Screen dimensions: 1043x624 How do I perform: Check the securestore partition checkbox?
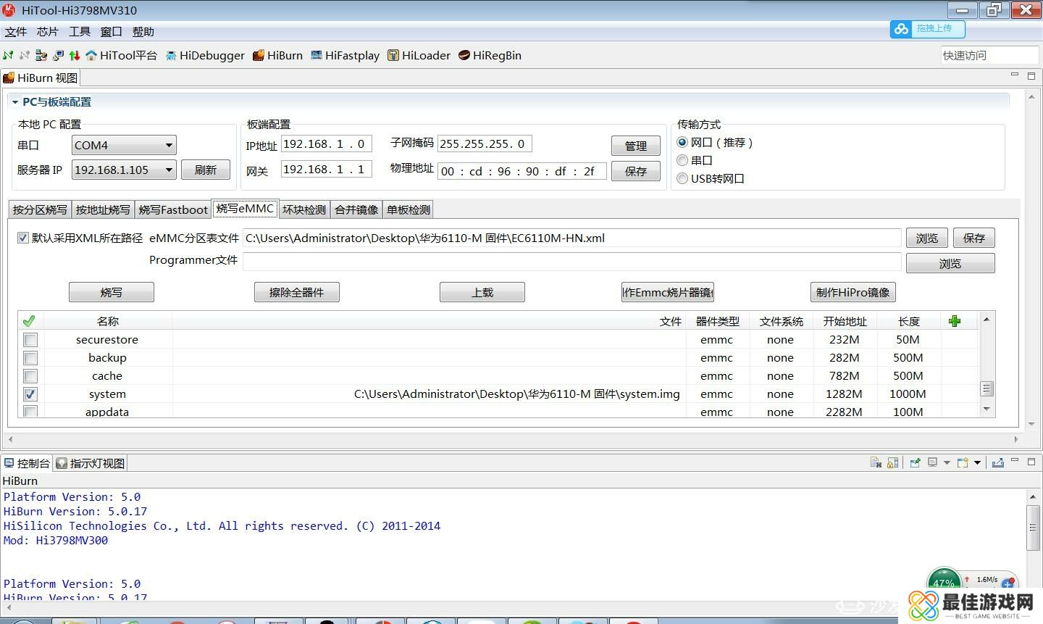pyautogui.click(x=30, y=340)
